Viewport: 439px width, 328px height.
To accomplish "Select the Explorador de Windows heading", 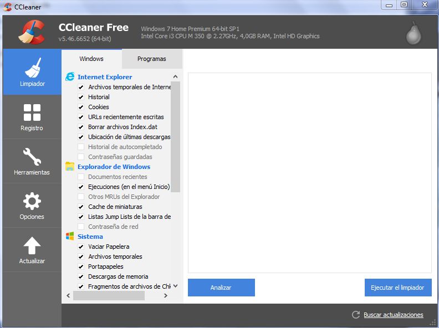I will coord(114,167).
